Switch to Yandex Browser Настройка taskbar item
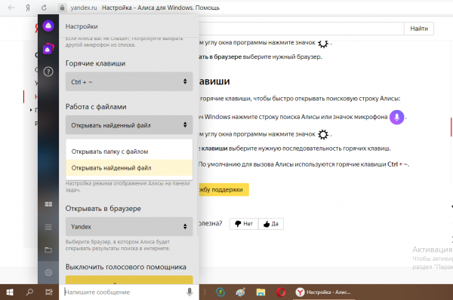 point(323,292)
